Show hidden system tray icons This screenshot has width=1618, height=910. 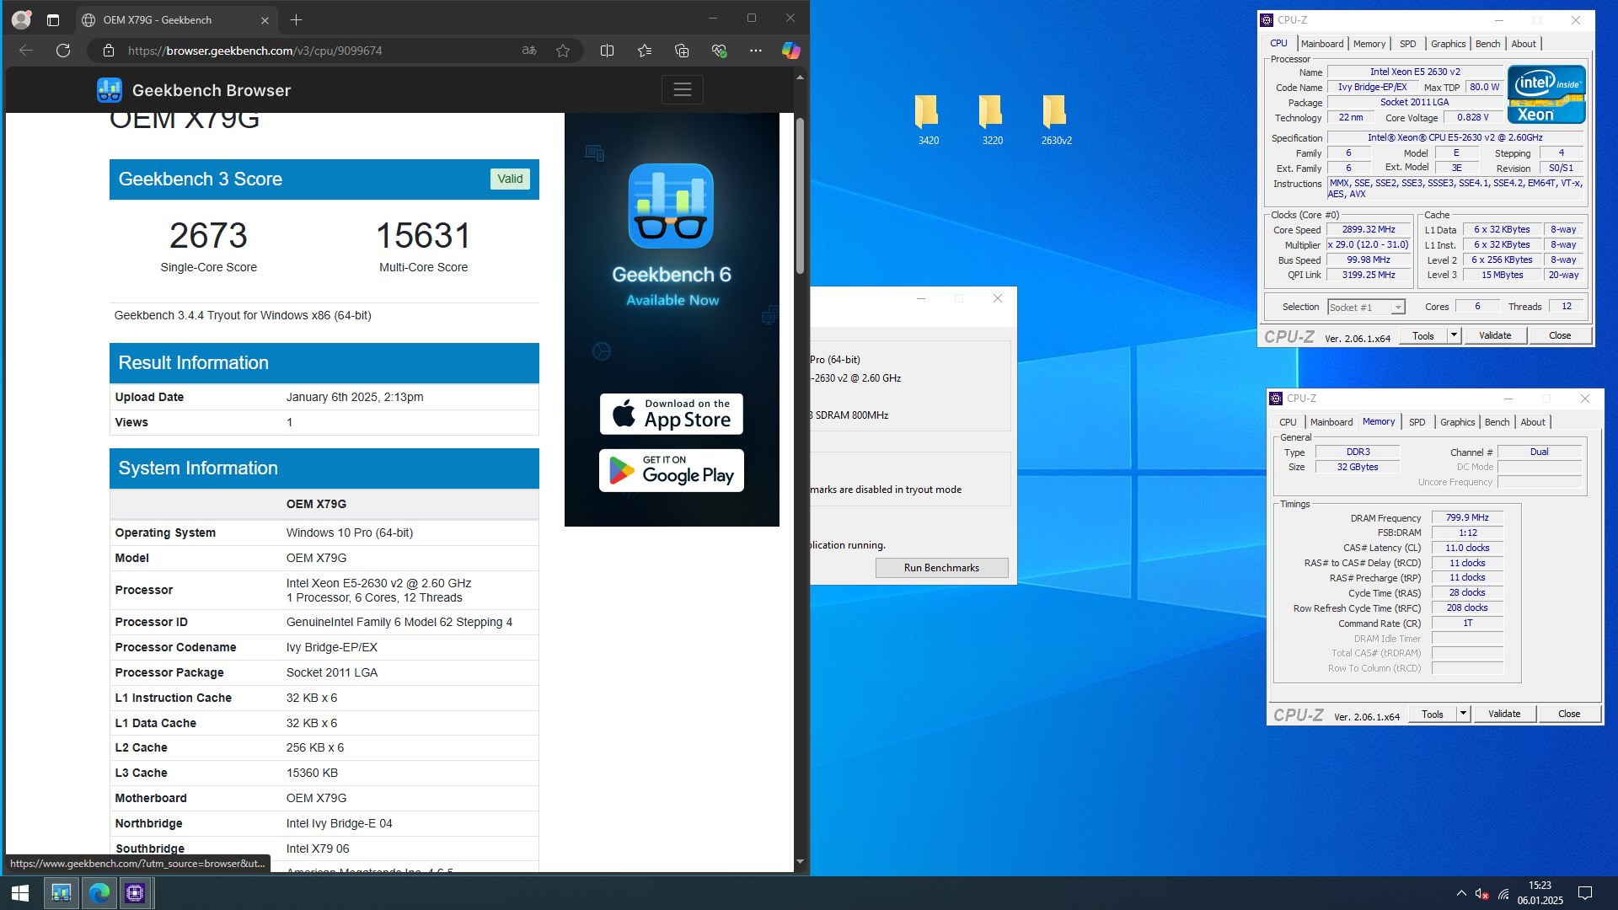coord(1461,893)
